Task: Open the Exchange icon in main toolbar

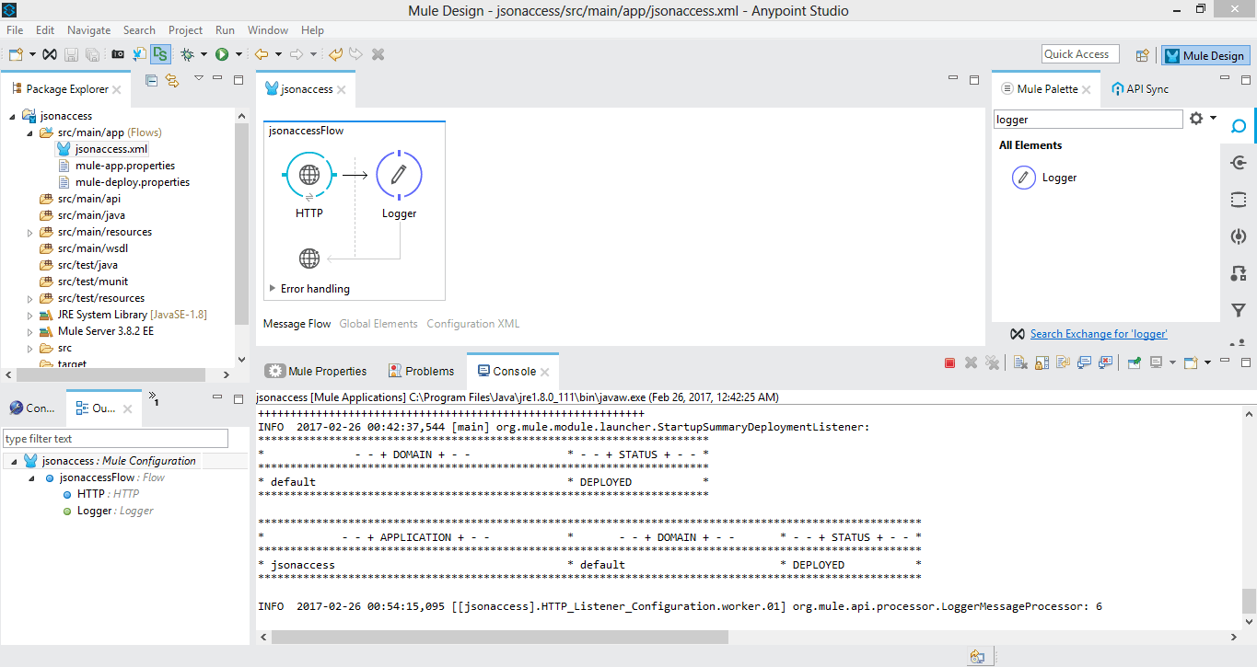Action: [50, 54]
